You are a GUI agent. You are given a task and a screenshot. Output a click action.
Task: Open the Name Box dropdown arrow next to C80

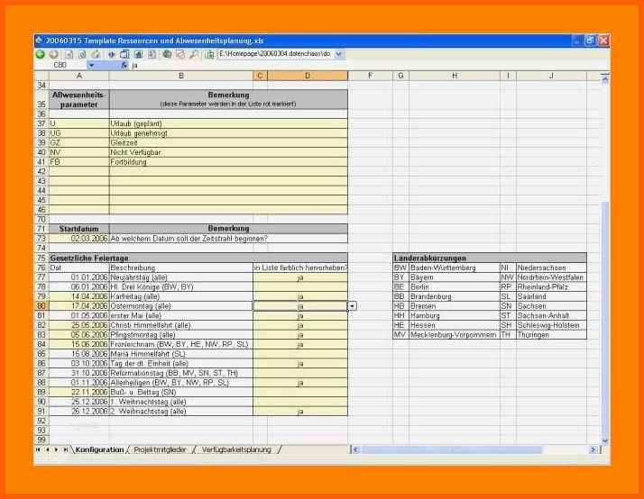pos(92,65)
